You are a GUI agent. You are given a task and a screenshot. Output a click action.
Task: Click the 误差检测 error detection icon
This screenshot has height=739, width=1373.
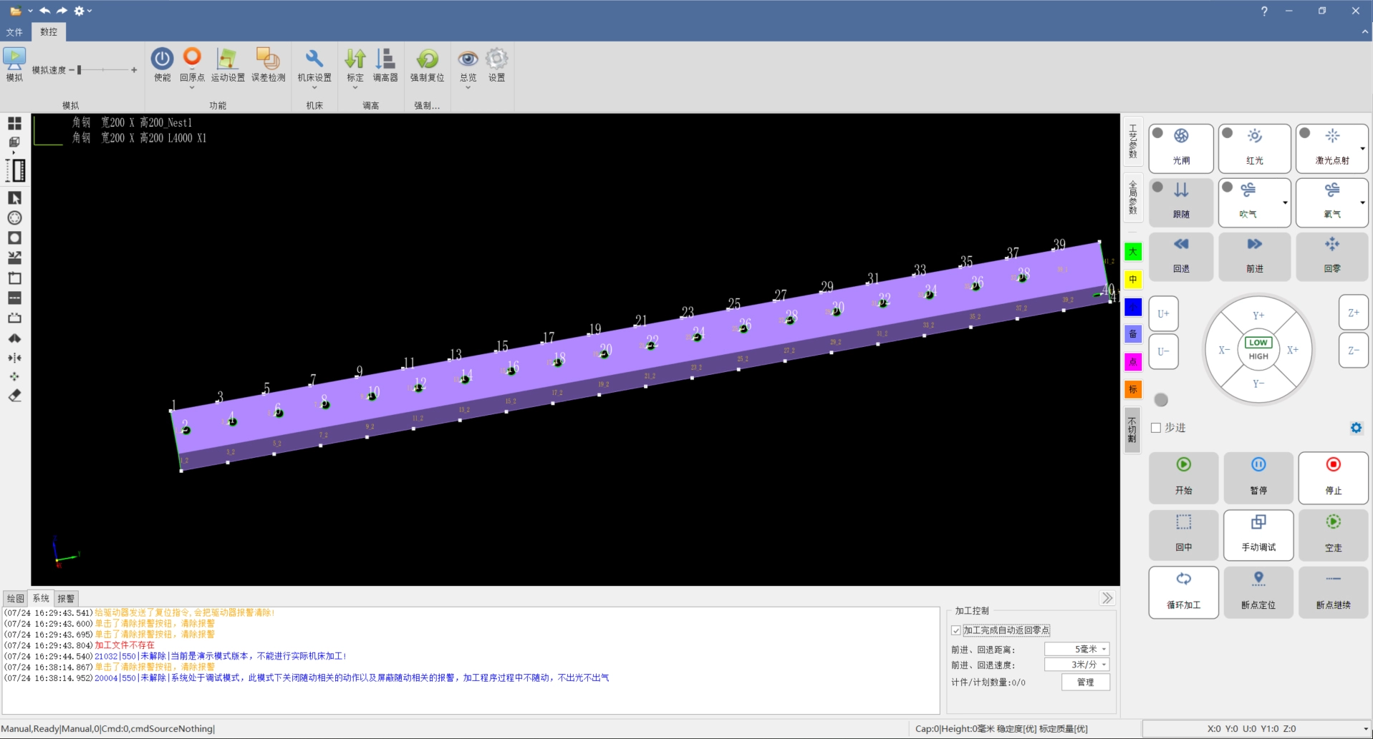[x=268, y=59]
